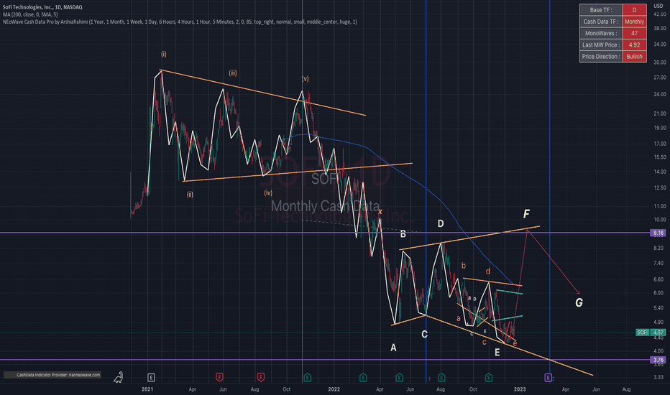Click the '2022' label on time axis
Viewport: 670px width, 395px height.
[x=334, y=389]
